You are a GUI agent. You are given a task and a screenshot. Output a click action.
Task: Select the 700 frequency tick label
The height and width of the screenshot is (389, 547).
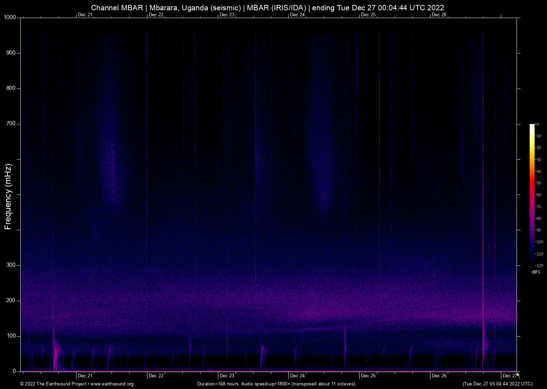point(11,124)
